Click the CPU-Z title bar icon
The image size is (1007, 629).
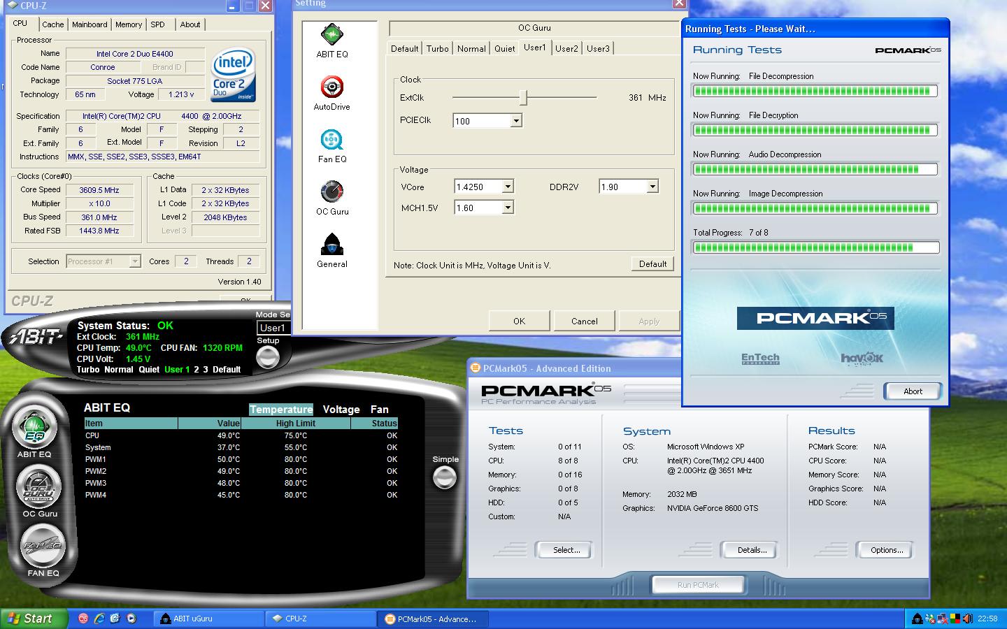point(12,6)
